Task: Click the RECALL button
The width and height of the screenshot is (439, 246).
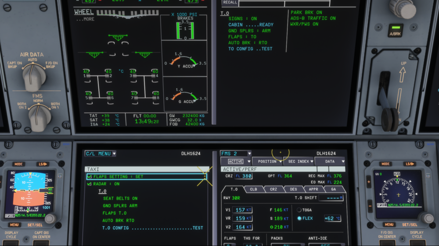Action: (230, 3)
